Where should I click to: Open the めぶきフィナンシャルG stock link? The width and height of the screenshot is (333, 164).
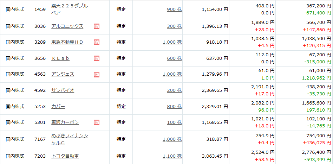click(x=70, y=139)
